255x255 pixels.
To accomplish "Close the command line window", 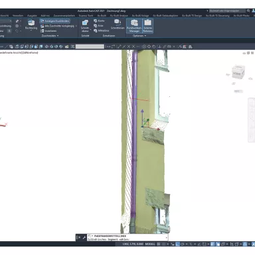I will (80, 238).
